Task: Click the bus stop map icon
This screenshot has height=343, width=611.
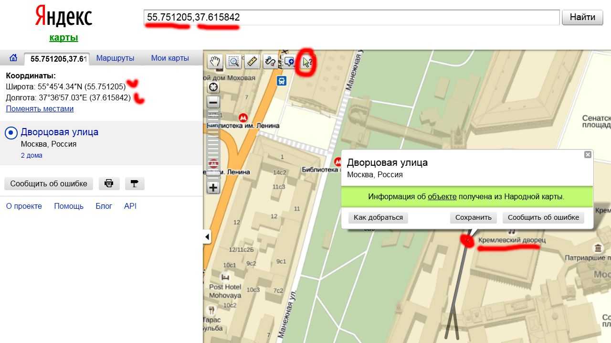Action: pos(282,81)
